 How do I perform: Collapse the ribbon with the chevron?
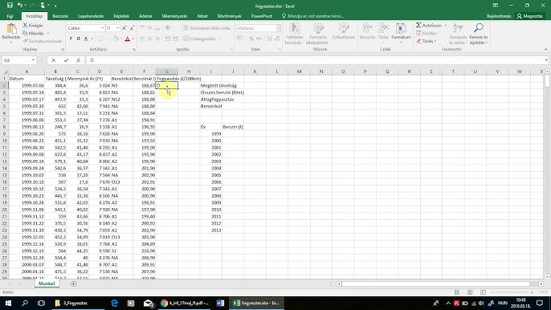point(545,49)
